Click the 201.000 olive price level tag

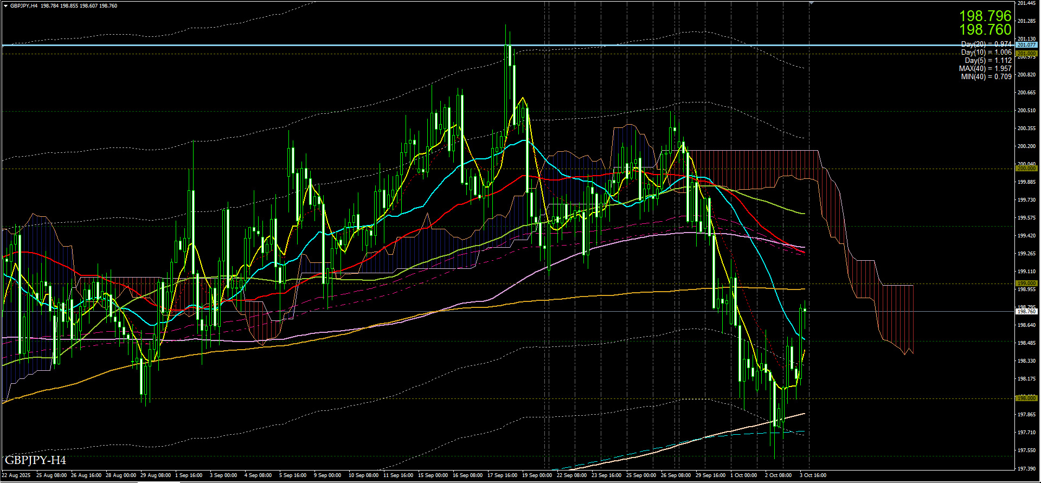1026,54
